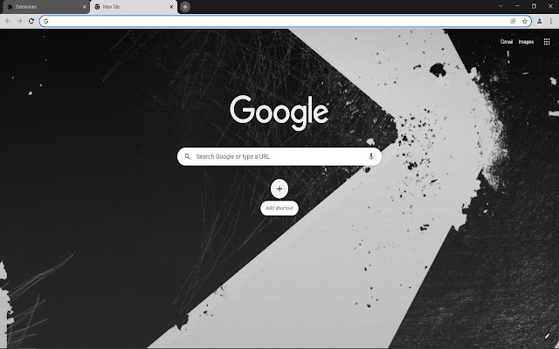Click the Google logo
This screenshot has height=349, width=559.
[279, 112]
